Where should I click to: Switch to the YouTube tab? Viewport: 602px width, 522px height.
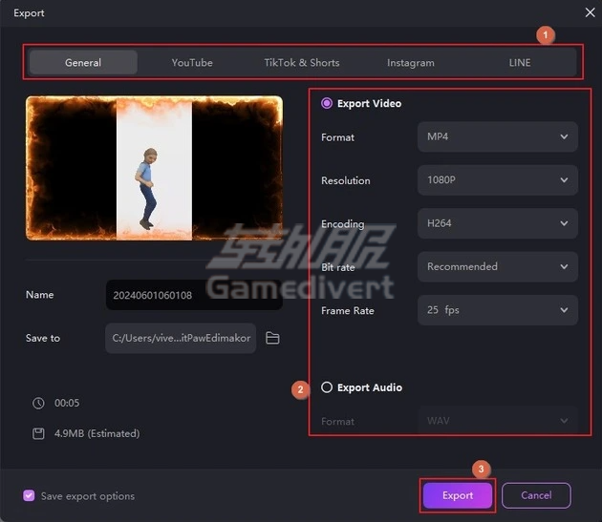coord(192,63)
